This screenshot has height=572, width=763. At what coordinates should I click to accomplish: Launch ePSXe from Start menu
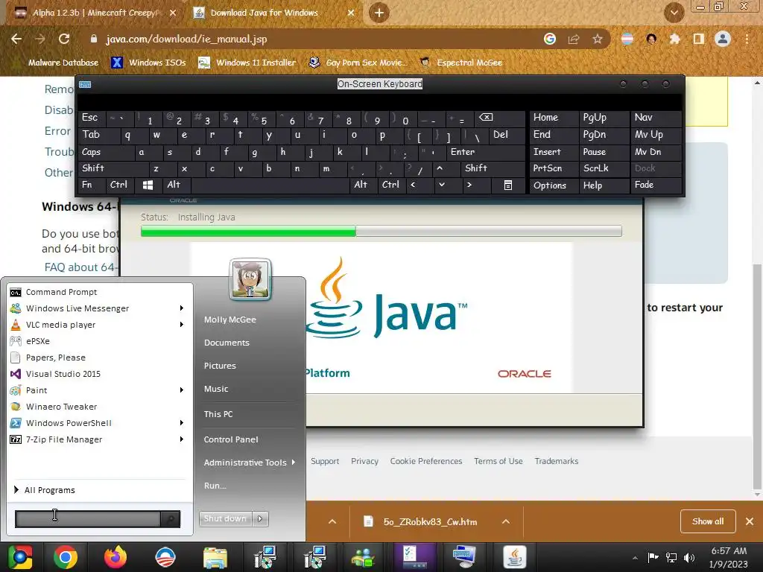click(x=100, y=341)
